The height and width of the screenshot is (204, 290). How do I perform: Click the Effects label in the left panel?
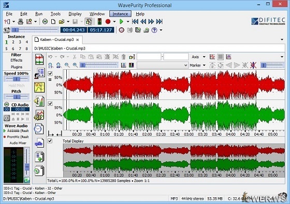click(x=16, y=60)
